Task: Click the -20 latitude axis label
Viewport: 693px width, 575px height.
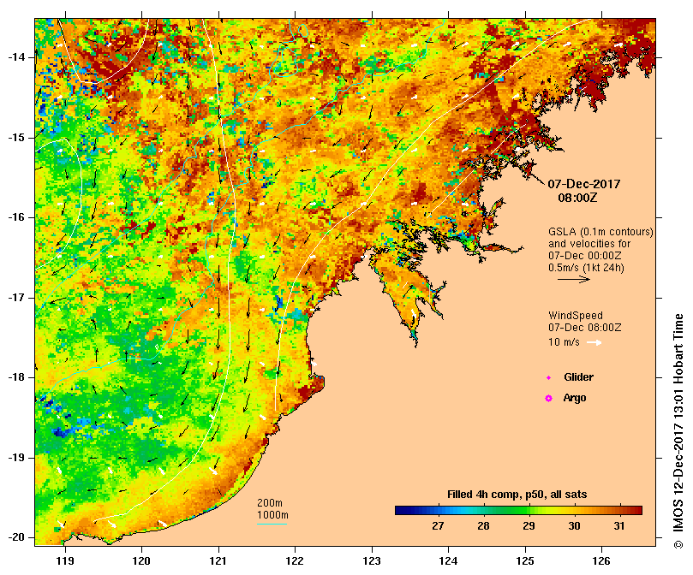Action: (16, 537)
